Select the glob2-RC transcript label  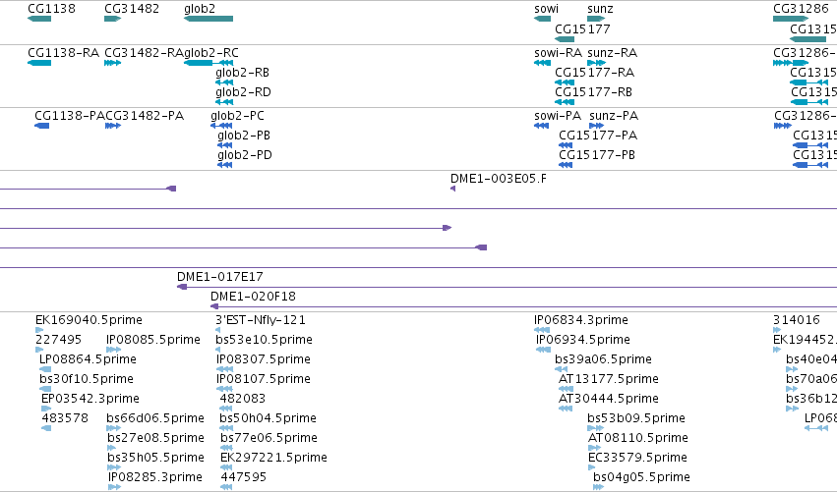(x=211, y=53)
